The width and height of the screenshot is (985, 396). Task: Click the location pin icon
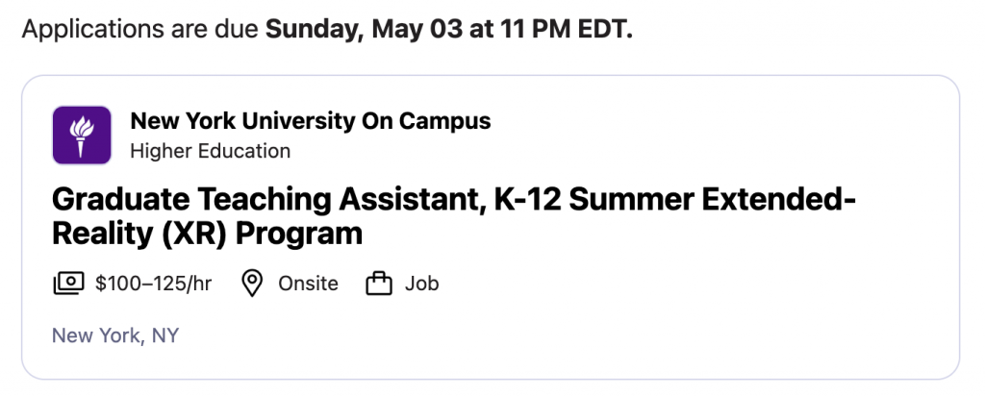(x=252, y=284)
